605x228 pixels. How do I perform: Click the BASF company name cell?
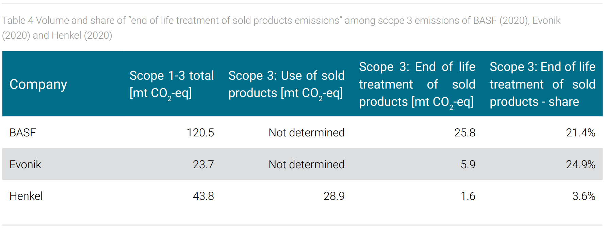pos(23,133)
